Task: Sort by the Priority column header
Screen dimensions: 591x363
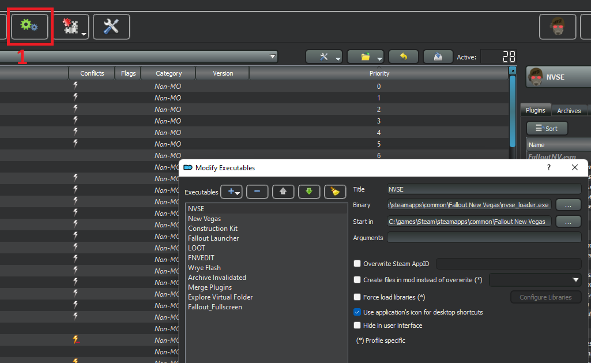Action: point(379,73)
